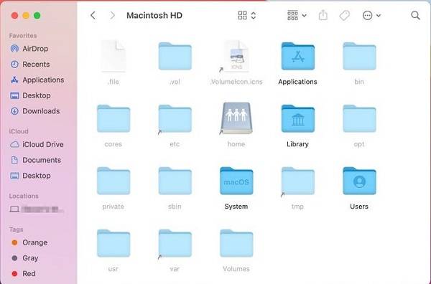This screenshot has width=431, height=284.
Task: Go back with the left arrow
Action: pos(93,15)
